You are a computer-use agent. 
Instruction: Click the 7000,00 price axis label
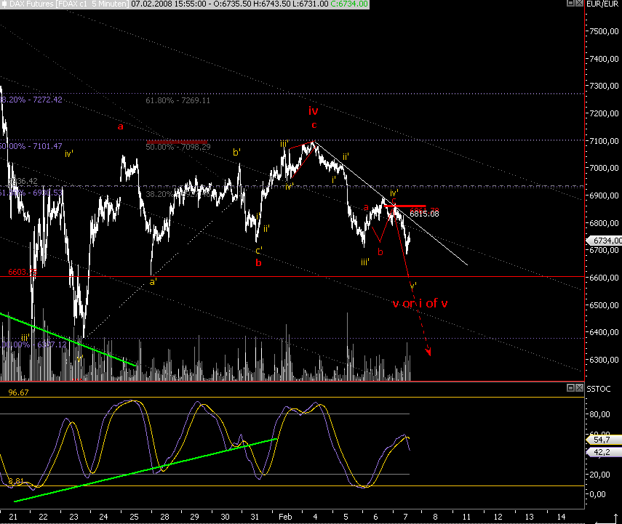[604, 168]
